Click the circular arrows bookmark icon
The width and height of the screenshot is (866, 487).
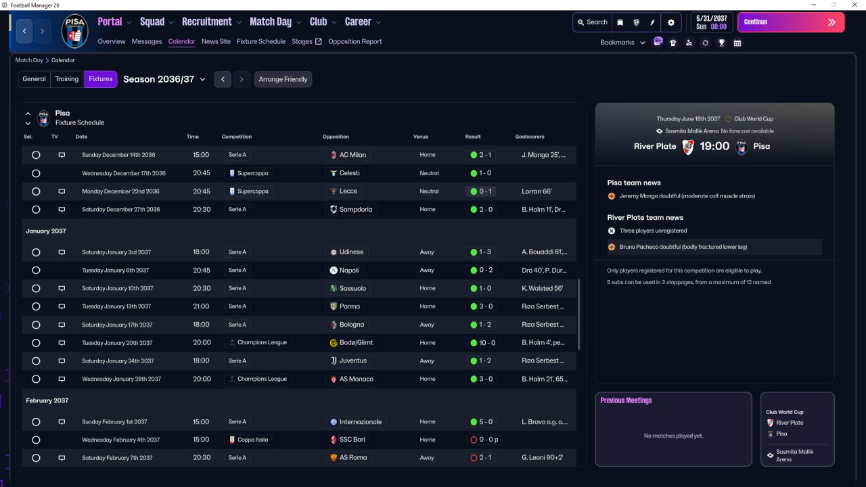click(705, 43)
